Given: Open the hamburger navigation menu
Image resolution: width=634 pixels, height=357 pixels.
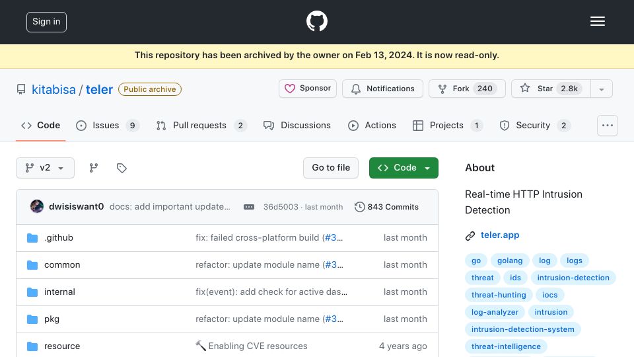Looking at the screenshot, I should (x=597, y=21).
